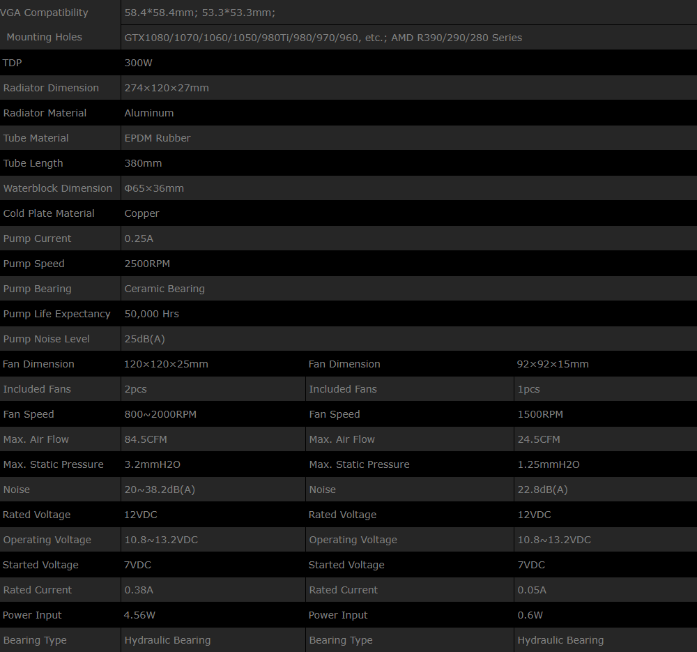Click the 274×120×27mm radiator value

pyautogui.click(x=167, y=88)
